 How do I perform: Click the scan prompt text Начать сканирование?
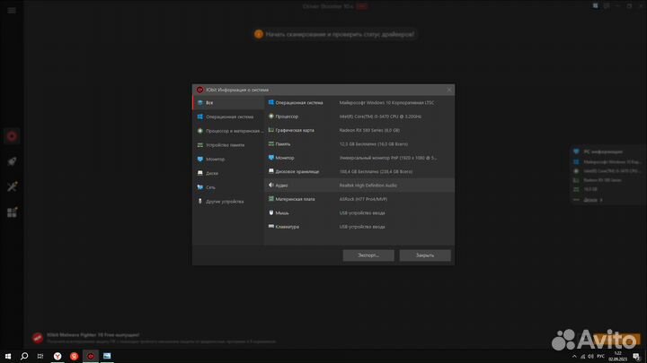click(340, 34)
